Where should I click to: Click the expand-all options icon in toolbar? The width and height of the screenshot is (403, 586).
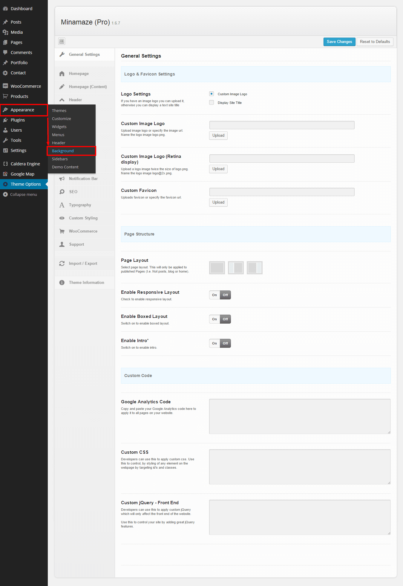tap(62, 41)
